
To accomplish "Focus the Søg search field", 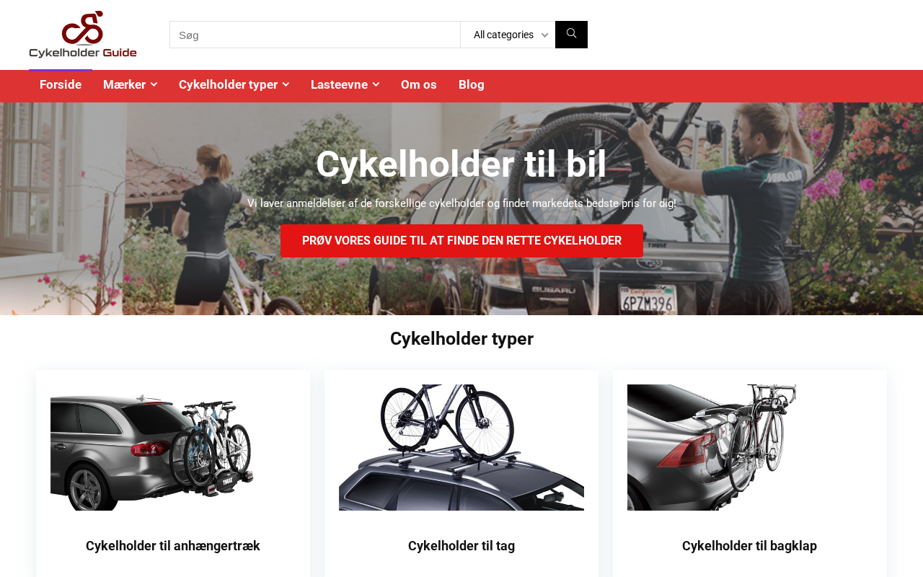I will (x=315, y=35).
